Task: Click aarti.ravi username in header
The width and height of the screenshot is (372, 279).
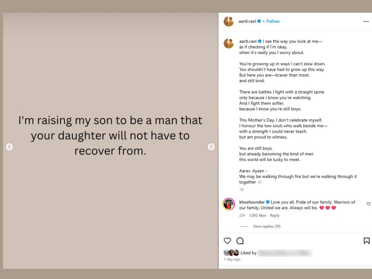Action: [247, 21]
